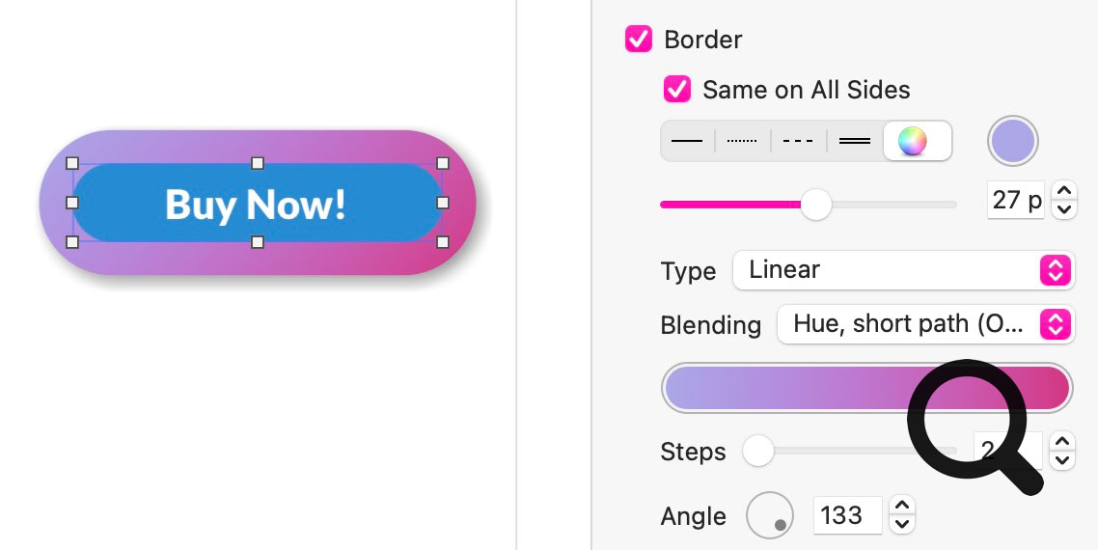This screenshot has width=1098, height=550.
Task: Decrease the Angle value with stepper
Action: (901, 524)
